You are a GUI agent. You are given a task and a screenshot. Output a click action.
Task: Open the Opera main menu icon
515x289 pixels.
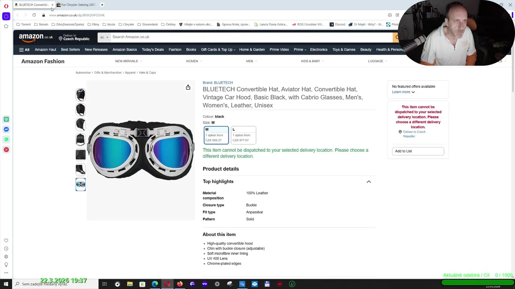click(6, 6)
